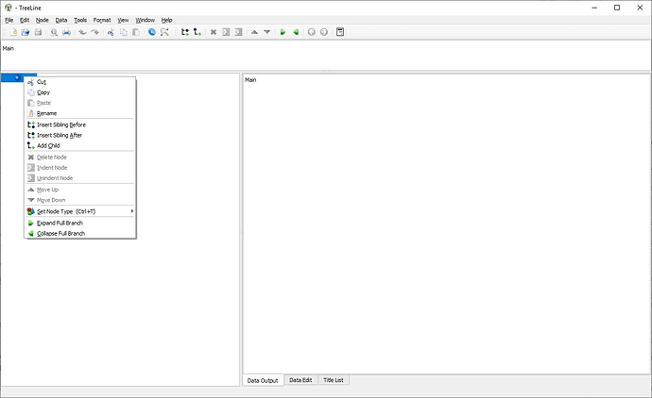The height and width of the screenshot is (398, 652).
Task: Click the Cut scissors icon in toolbar
Action: click(x=111, y=32)
